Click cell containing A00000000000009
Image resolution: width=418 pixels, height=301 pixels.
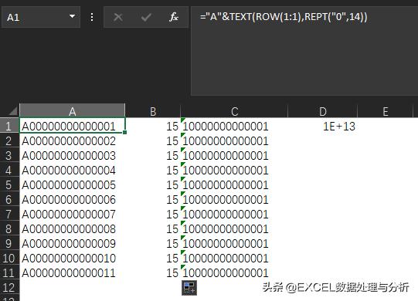73,243
